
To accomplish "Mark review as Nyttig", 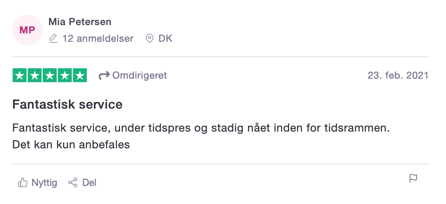I will [x=38, y=182].
